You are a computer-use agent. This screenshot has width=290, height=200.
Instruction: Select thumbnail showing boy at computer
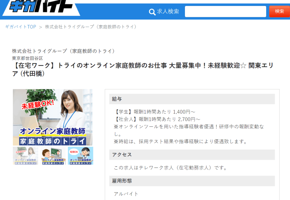53,156
